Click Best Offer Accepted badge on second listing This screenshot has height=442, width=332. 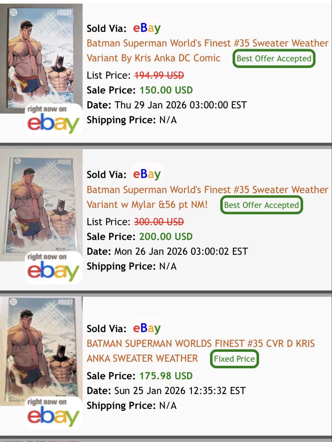(x=262, y=205)
